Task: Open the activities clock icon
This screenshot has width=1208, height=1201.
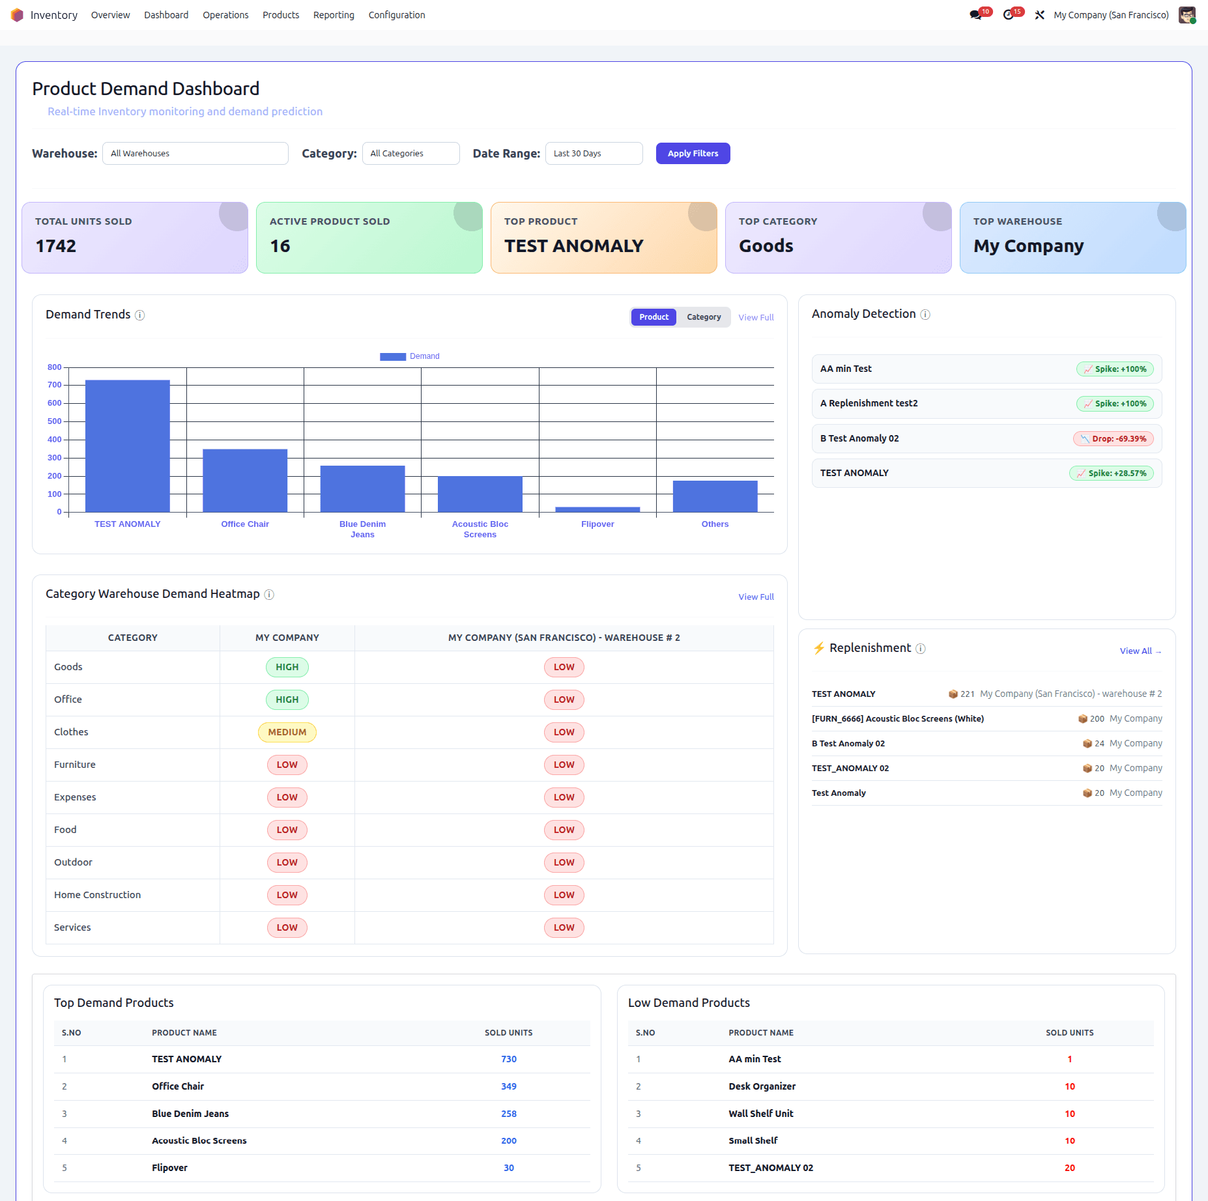Action: (x=1008, y=15)
